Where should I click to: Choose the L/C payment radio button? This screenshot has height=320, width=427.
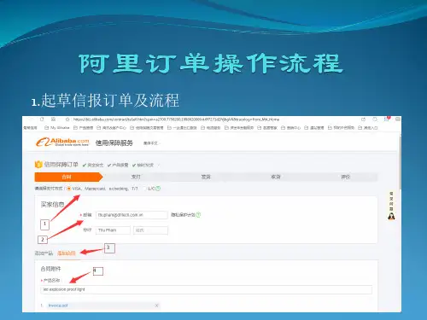coord(144,189)
